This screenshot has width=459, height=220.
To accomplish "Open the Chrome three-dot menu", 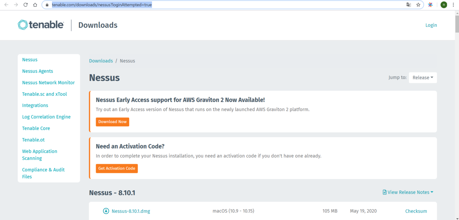I will pyautogui.click(x=453, y=5).
